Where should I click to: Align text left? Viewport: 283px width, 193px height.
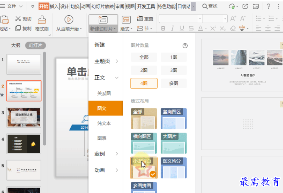click(x=259, y=28)
